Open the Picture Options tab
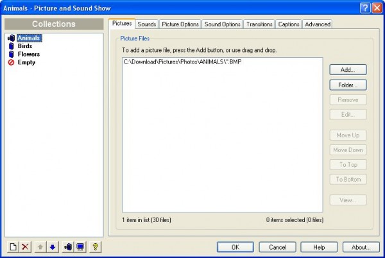Image resolution: width=385 pixels, height=258 pixels. (180, 24)
